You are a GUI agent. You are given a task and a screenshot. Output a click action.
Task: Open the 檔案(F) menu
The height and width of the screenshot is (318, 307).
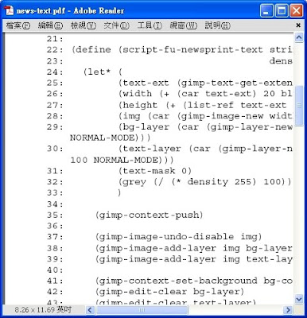pyautogui.click(x=17, y=25)
